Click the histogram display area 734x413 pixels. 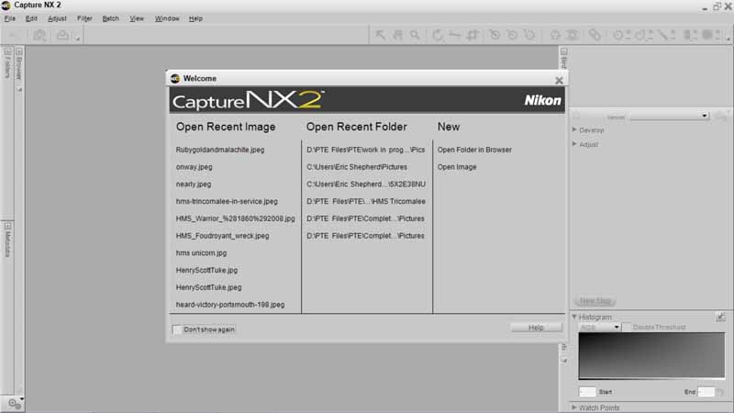click(651, 356)
